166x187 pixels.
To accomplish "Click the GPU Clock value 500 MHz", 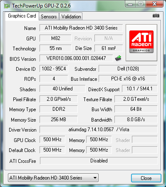I will click(52, 140).
